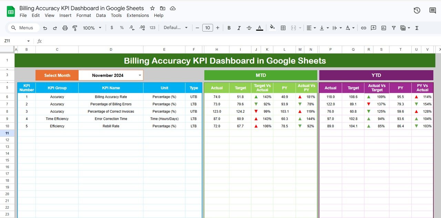441x218 pixels.
Task: Click the Insert link icon
Action: (x=363, y=28)
